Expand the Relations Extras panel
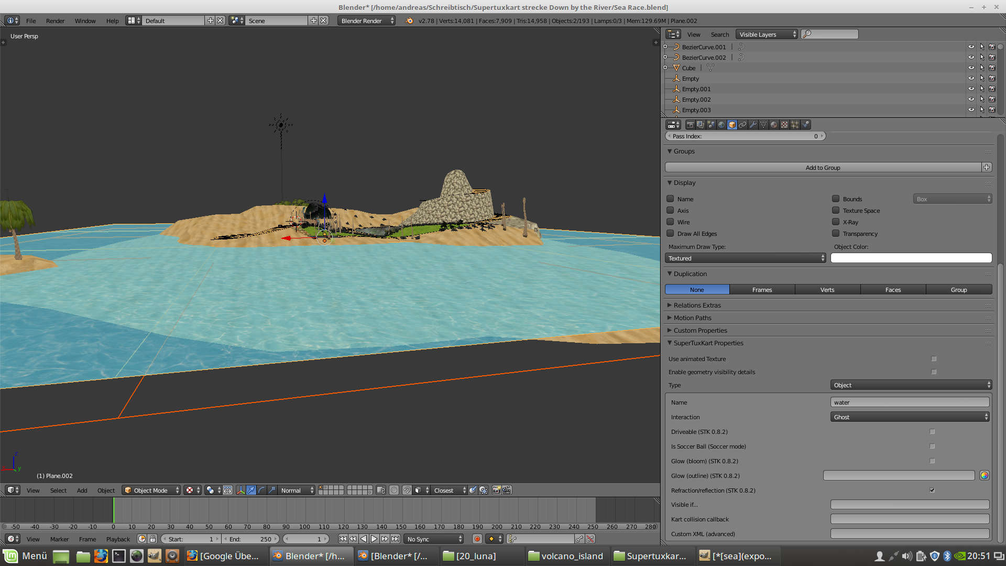1006x566 pixels. coord(697,305)
